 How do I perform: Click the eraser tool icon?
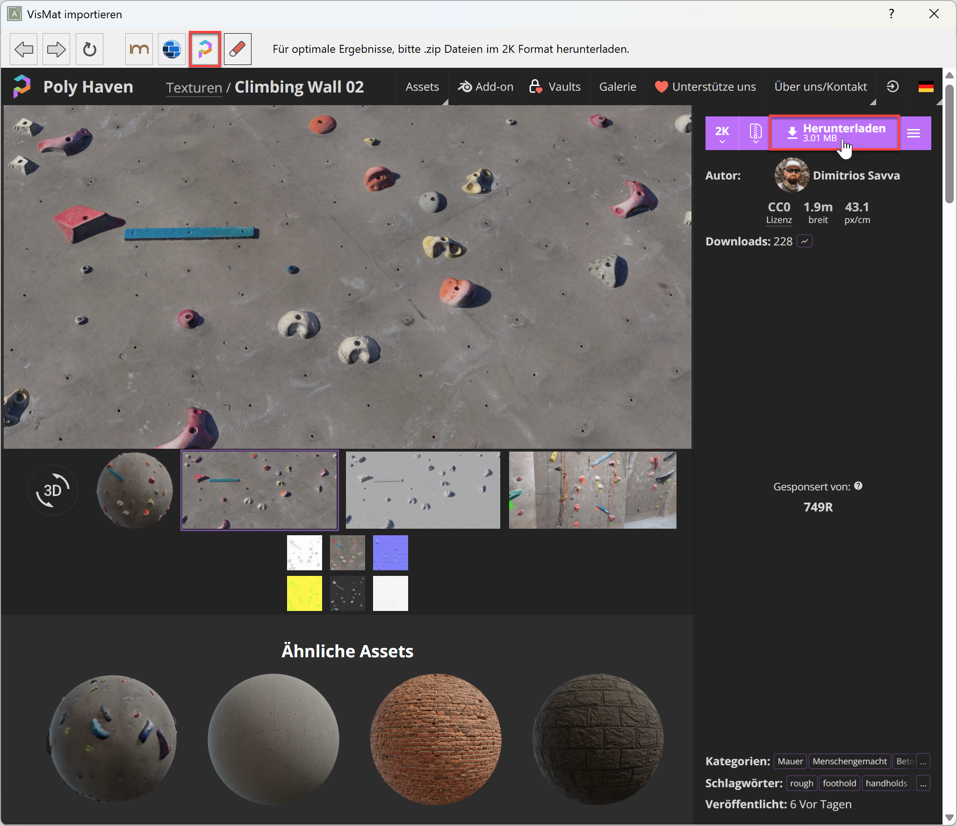pyautogui.click(x=237, y=49)
